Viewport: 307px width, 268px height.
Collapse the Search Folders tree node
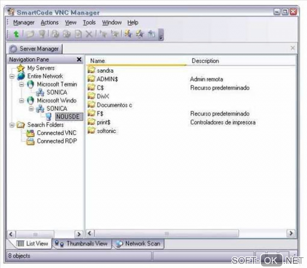click(12, 125)
